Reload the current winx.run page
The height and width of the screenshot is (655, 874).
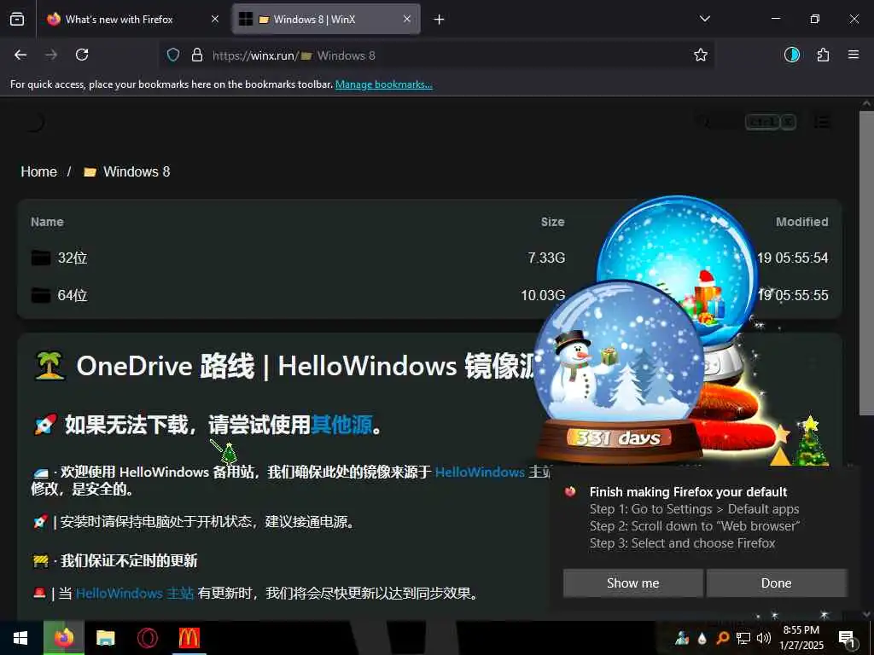(x=82, y=55)
